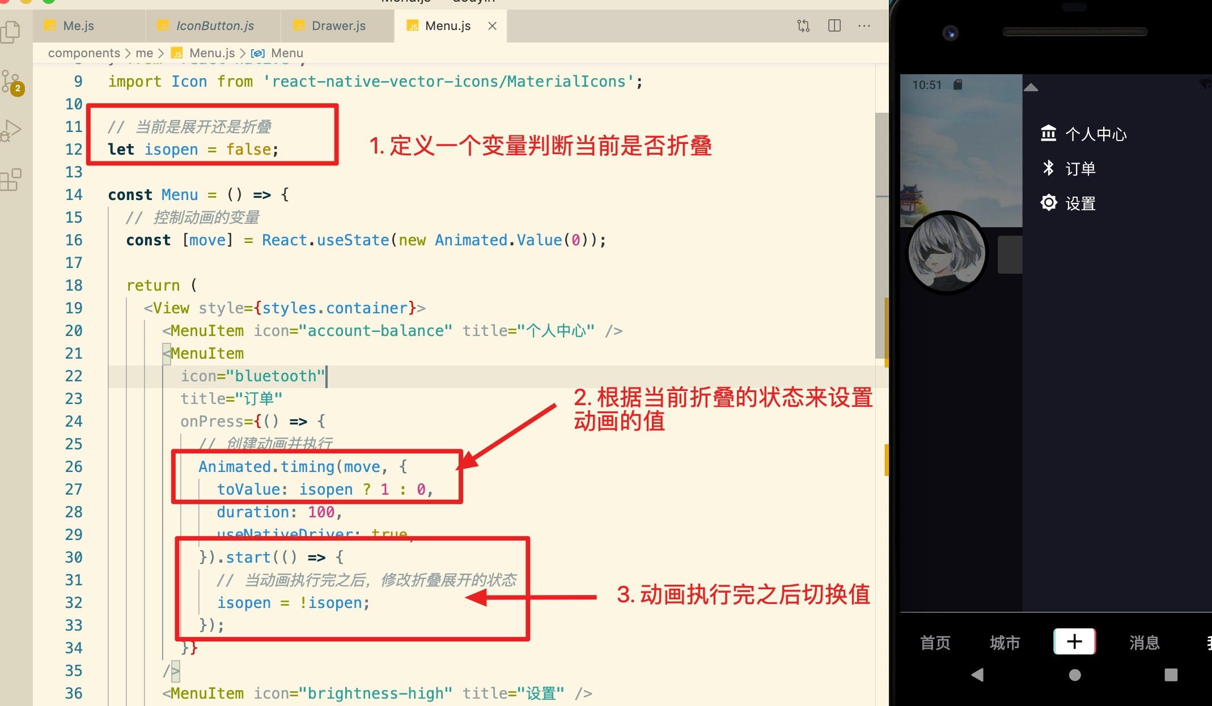Click the SD card icon in status bar
1212x706 pixels.
pos(957,84)
